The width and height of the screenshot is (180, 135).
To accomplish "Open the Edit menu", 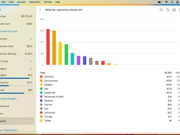I will [x=3, y=2].
